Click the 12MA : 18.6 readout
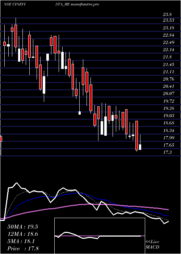This screenshot has height=254, width=181. click(x=22, y=234)
